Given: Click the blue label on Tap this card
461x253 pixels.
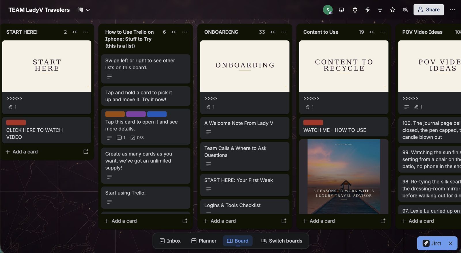Looking at the screenshot, I should click(x=157, y=114).
